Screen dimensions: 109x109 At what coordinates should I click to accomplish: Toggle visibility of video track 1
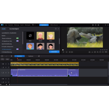[x=6, y=64]
